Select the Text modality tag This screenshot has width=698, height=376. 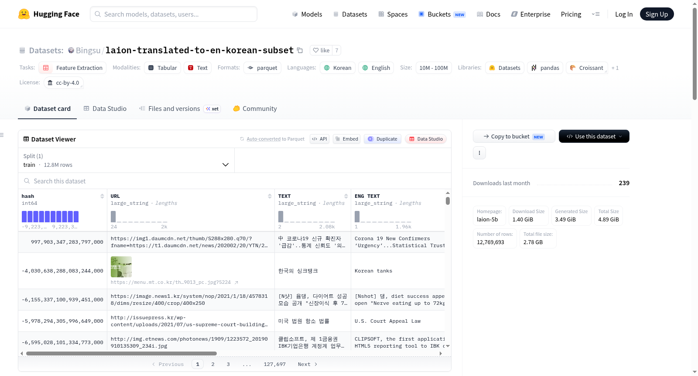pos(198,68)
